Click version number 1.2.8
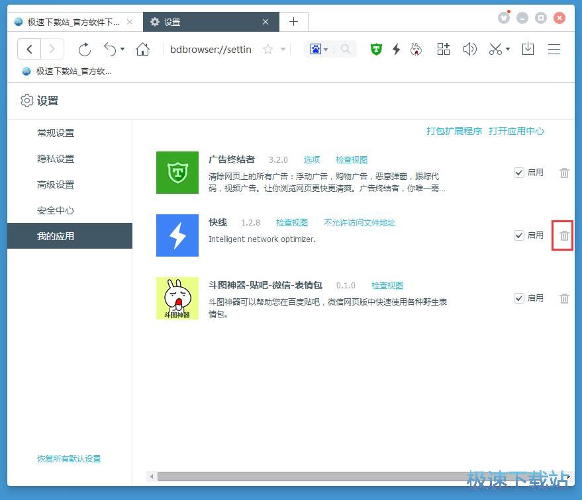This screenshot has width=582, height=500. [250, 222]
